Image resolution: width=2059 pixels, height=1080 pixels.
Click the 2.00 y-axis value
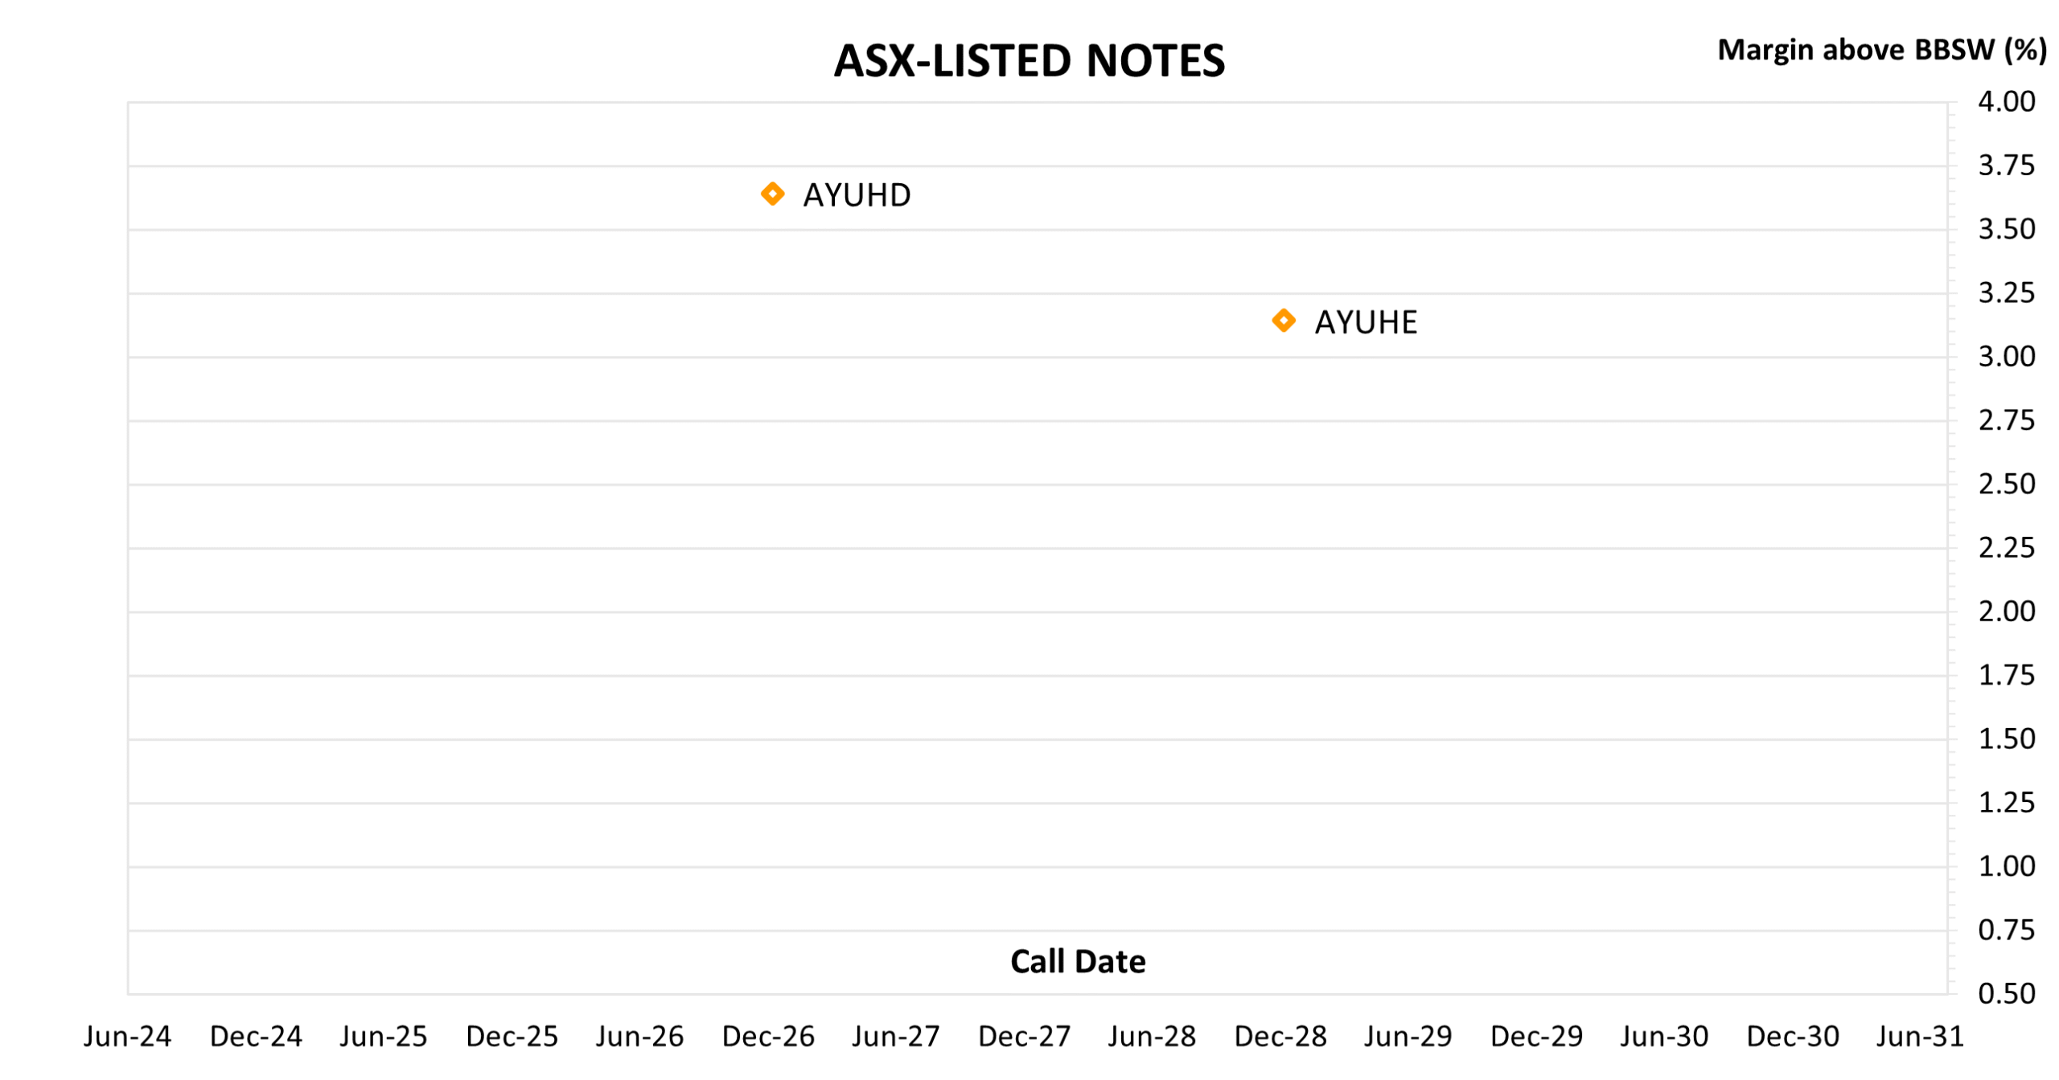(x=2006, y=612)
